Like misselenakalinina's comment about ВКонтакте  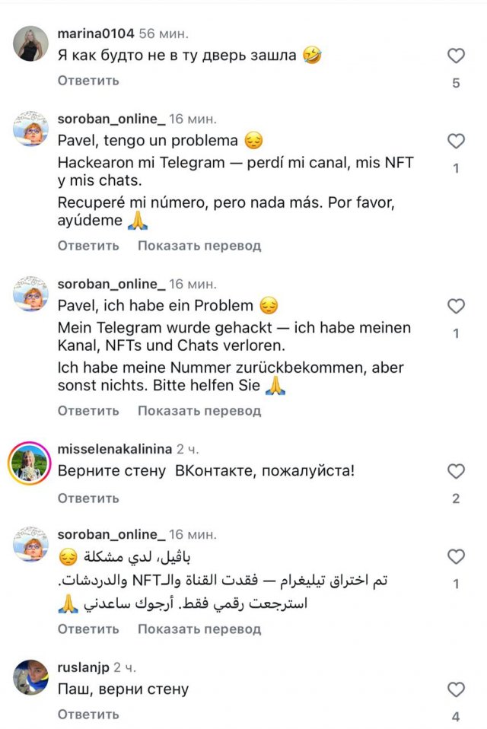click(x=456, y=472)
